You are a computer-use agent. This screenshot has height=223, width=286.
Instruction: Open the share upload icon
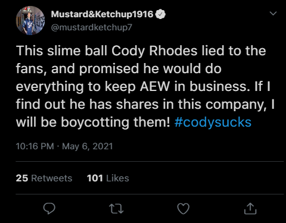click(250, 209)
